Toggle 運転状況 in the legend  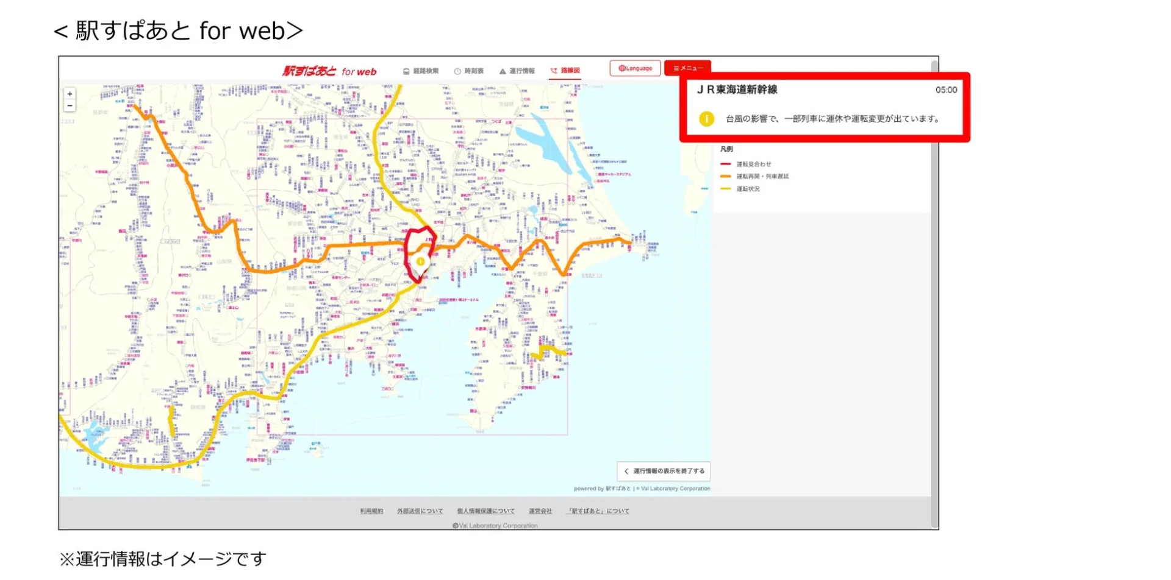coord(749,189)
